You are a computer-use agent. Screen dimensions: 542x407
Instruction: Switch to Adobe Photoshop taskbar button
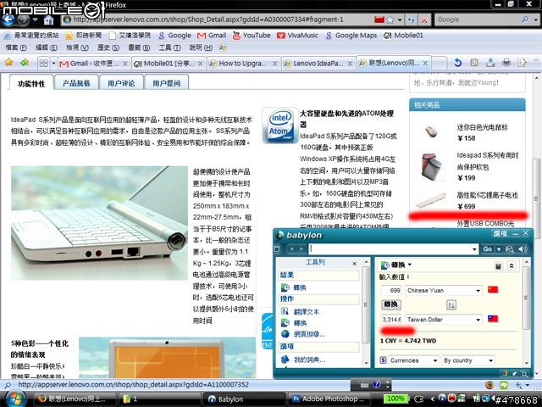pos(329,399)
